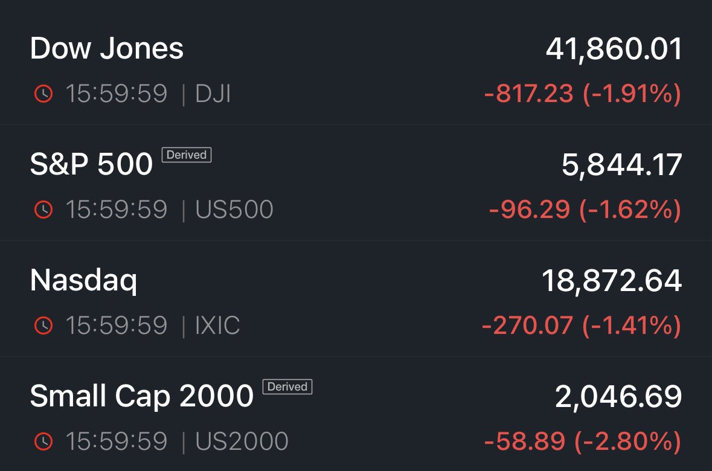Click the Dow Jones price 41,860.01
The height and width of the screenshot is (471, 712).
coord(614,50)
